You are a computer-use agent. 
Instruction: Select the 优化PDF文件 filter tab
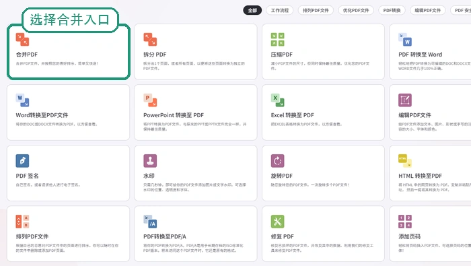pos(356,10)
